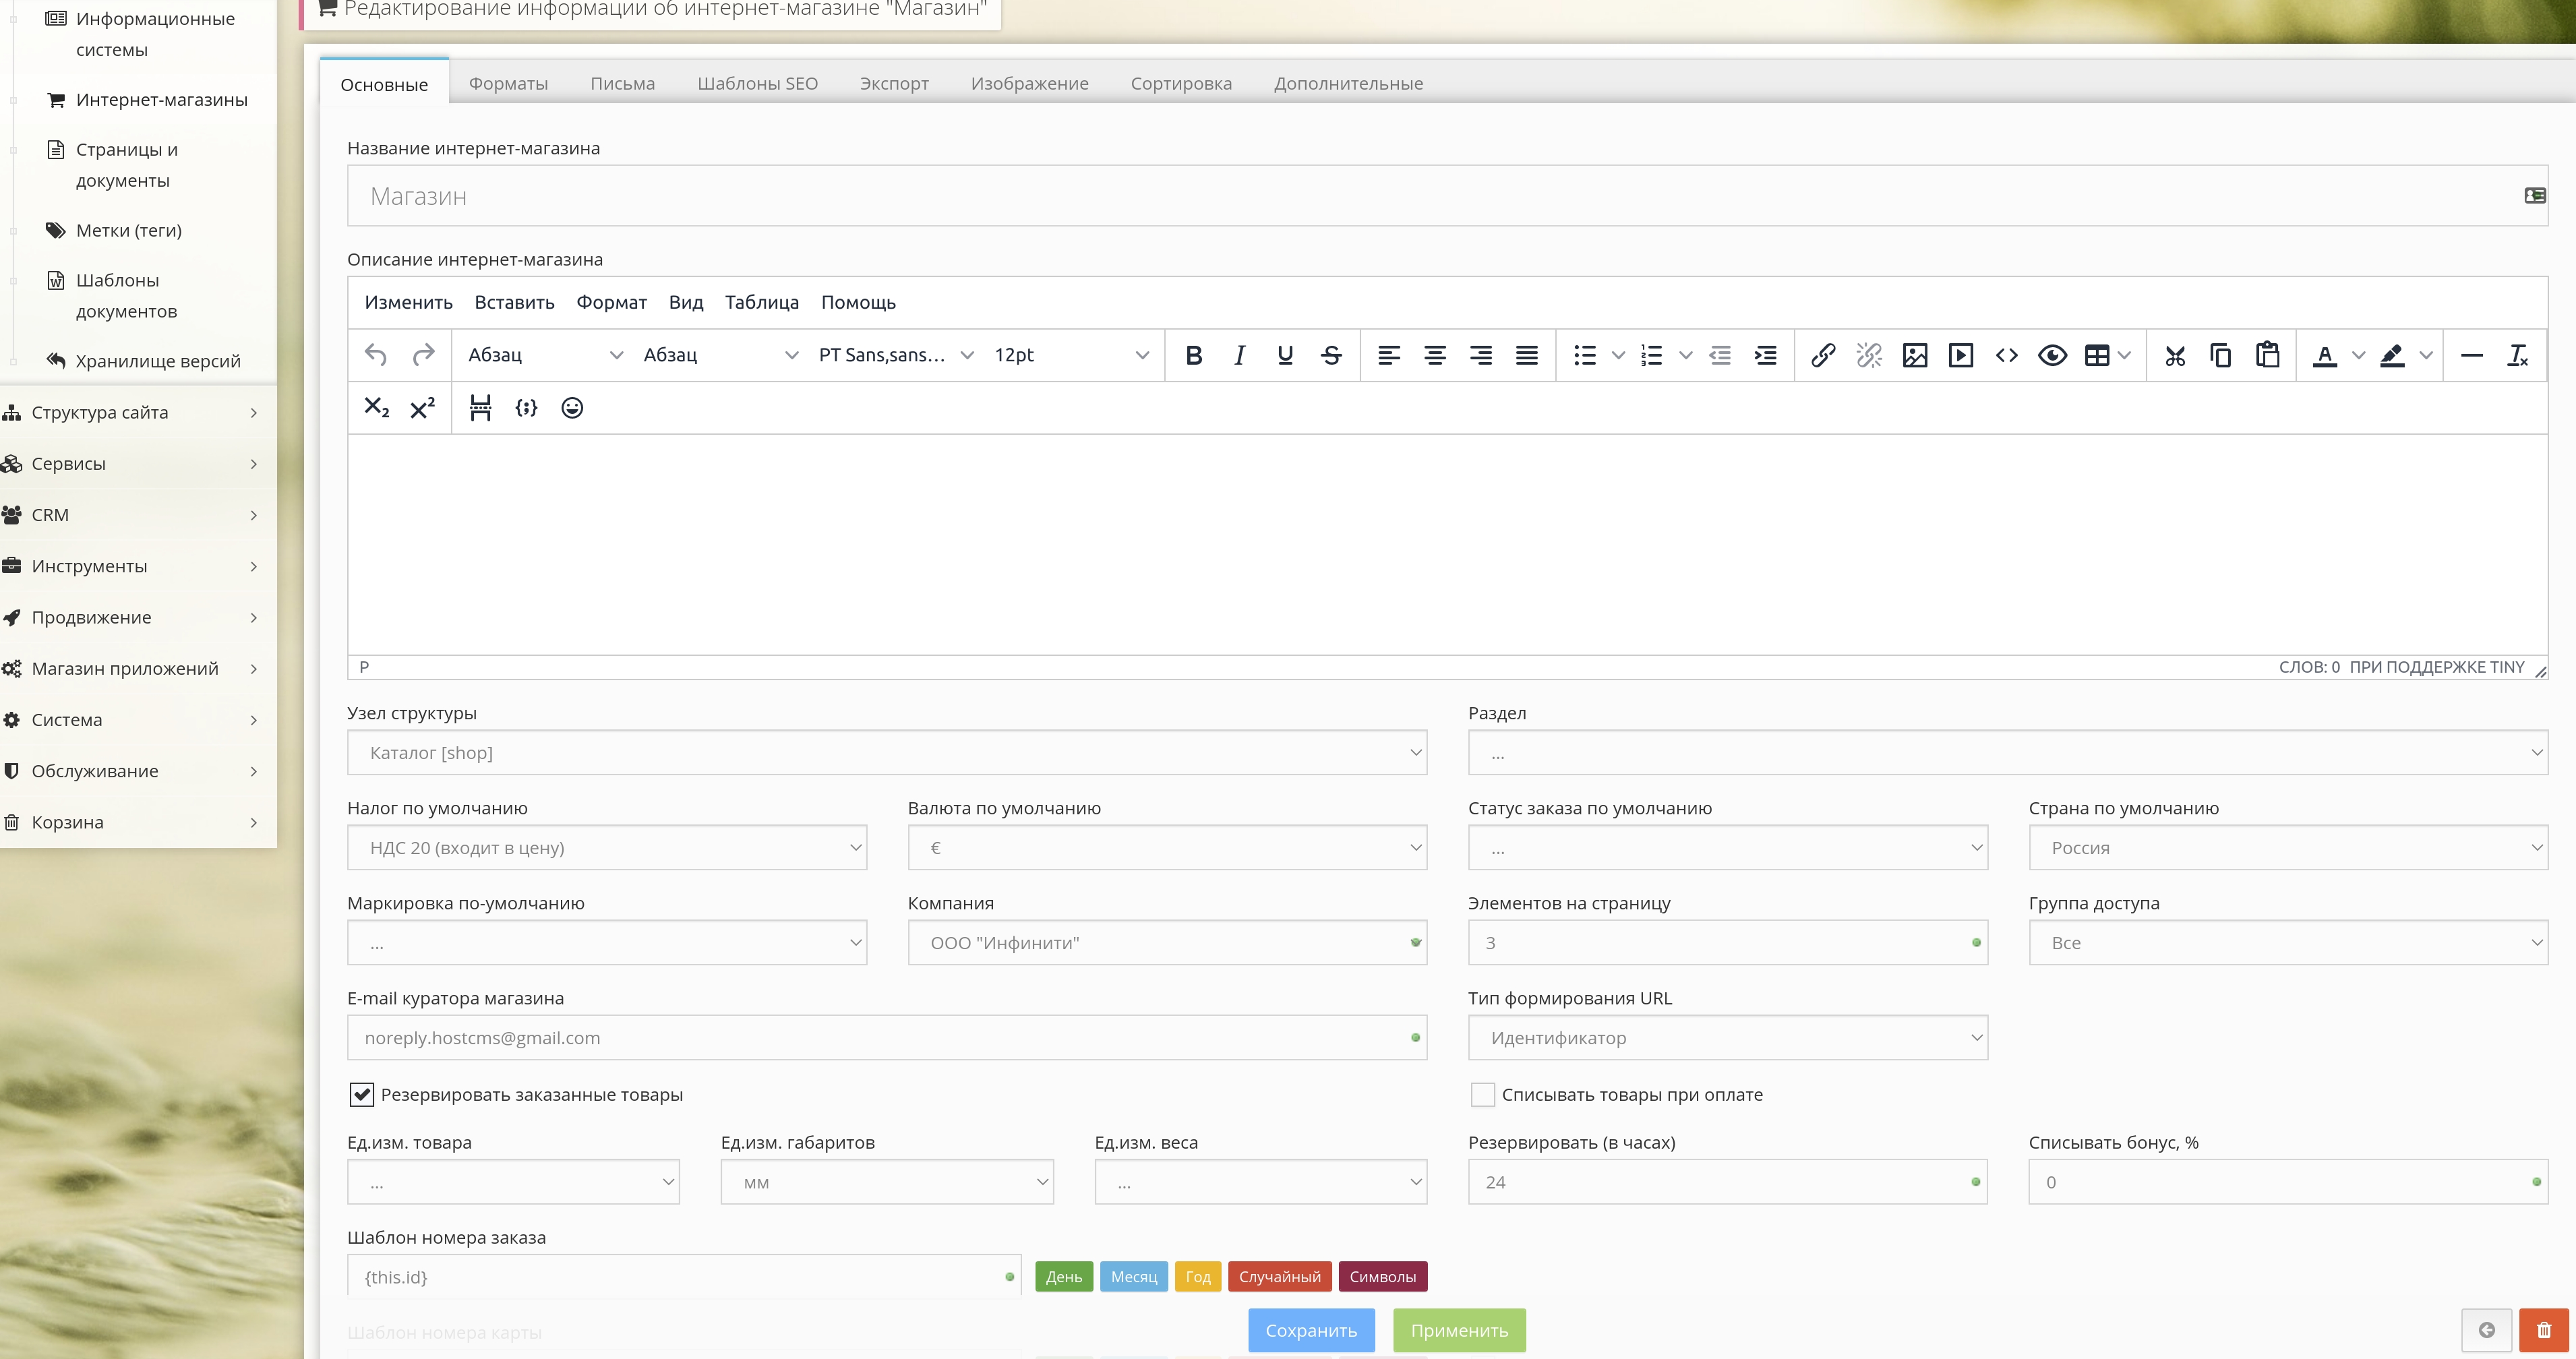Insert День into order template
This screenshot has height=1359, width=2576.
click(x=1064, y=1277)
